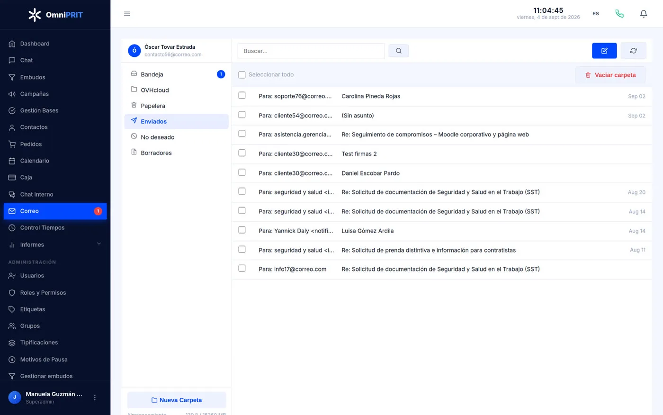The image size is (663, 415).
Task: Refresh the mail list with the sync icon
Action: click(633, 51)
